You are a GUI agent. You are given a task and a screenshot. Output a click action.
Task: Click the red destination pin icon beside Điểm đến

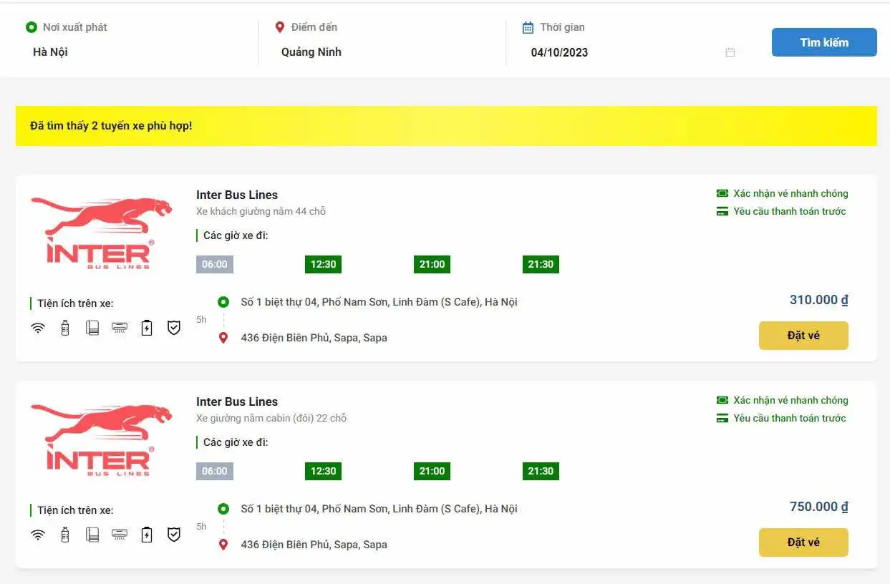point(280,27)
